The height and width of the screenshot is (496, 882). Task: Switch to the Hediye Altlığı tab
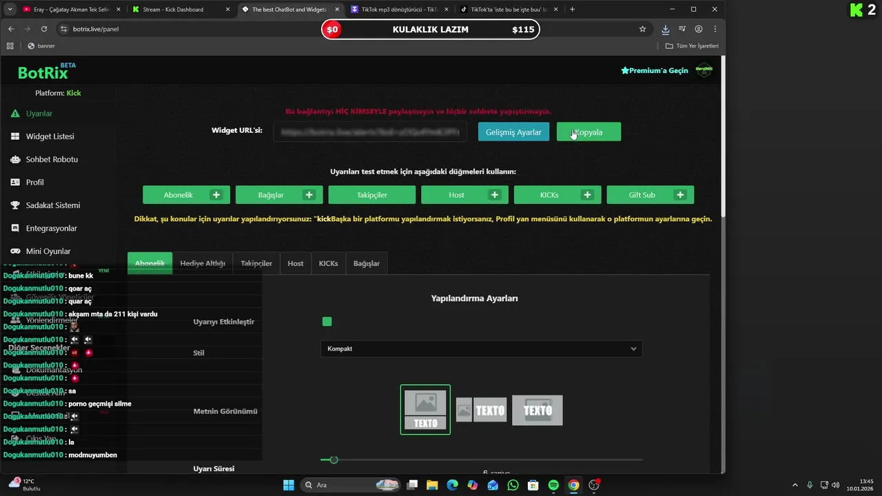[x=203, y=263]
